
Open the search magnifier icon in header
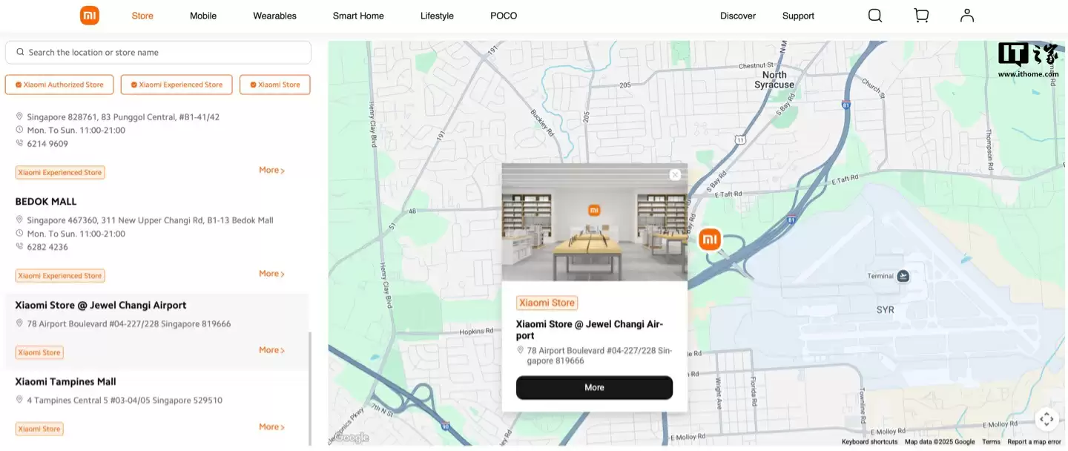[x=875, y=16]
